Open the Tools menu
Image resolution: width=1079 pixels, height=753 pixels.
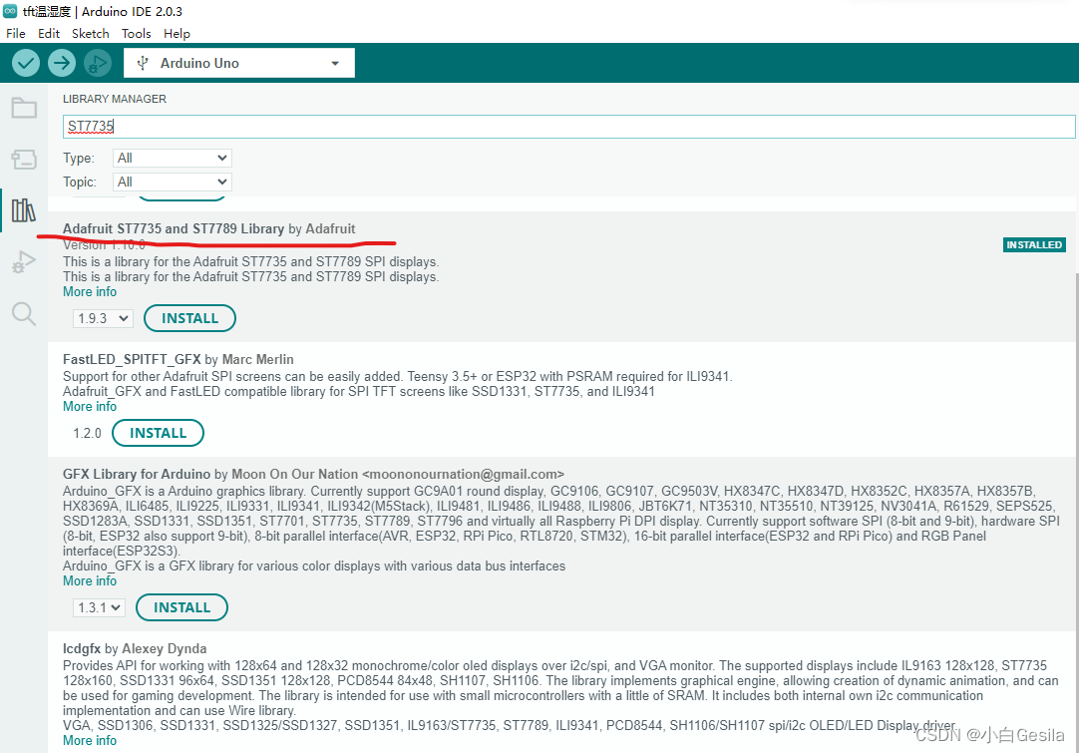[x=137, y=34]
